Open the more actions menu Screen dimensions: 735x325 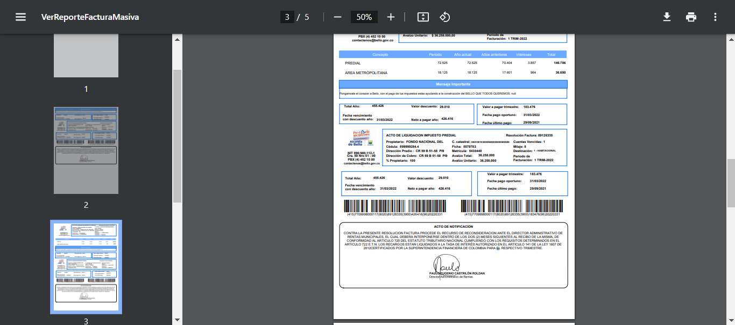tap(715, 17)
